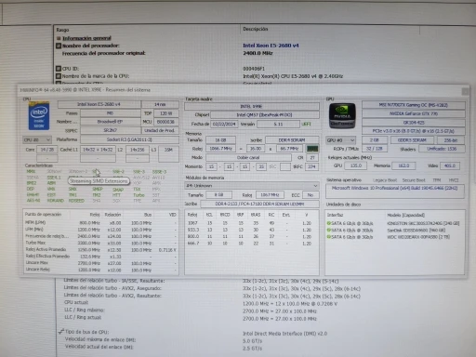Click the 'tCL' column header in the timings table
This screenshot has width=476, height=357.
209,215
